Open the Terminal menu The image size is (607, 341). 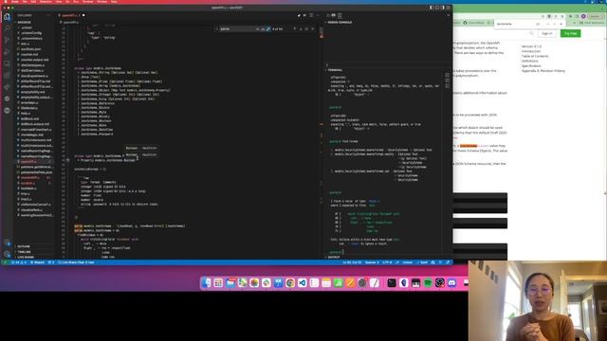pos(88,2)
